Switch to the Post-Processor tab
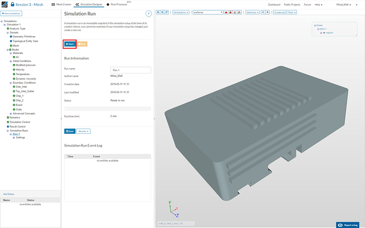Image resolution: width=365 pixels, height=228 pixels. [x=117, y=4]
